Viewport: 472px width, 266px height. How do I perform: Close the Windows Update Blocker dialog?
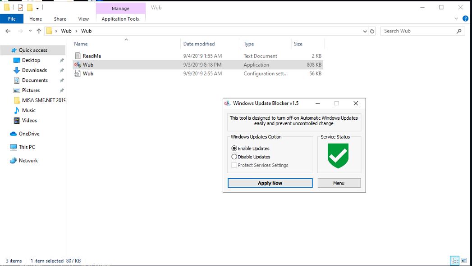click(356, 104)
